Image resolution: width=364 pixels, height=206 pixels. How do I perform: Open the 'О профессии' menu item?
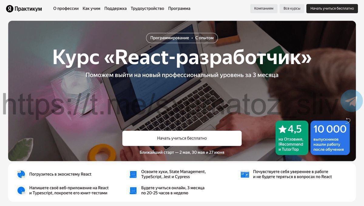66,9
